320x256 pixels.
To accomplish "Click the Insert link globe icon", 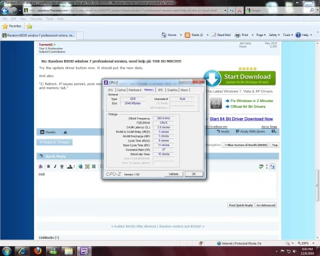I will coord(81,167).
